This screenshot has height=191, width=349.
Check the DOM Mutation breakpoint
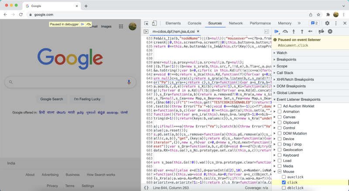[x=280, y=133]
